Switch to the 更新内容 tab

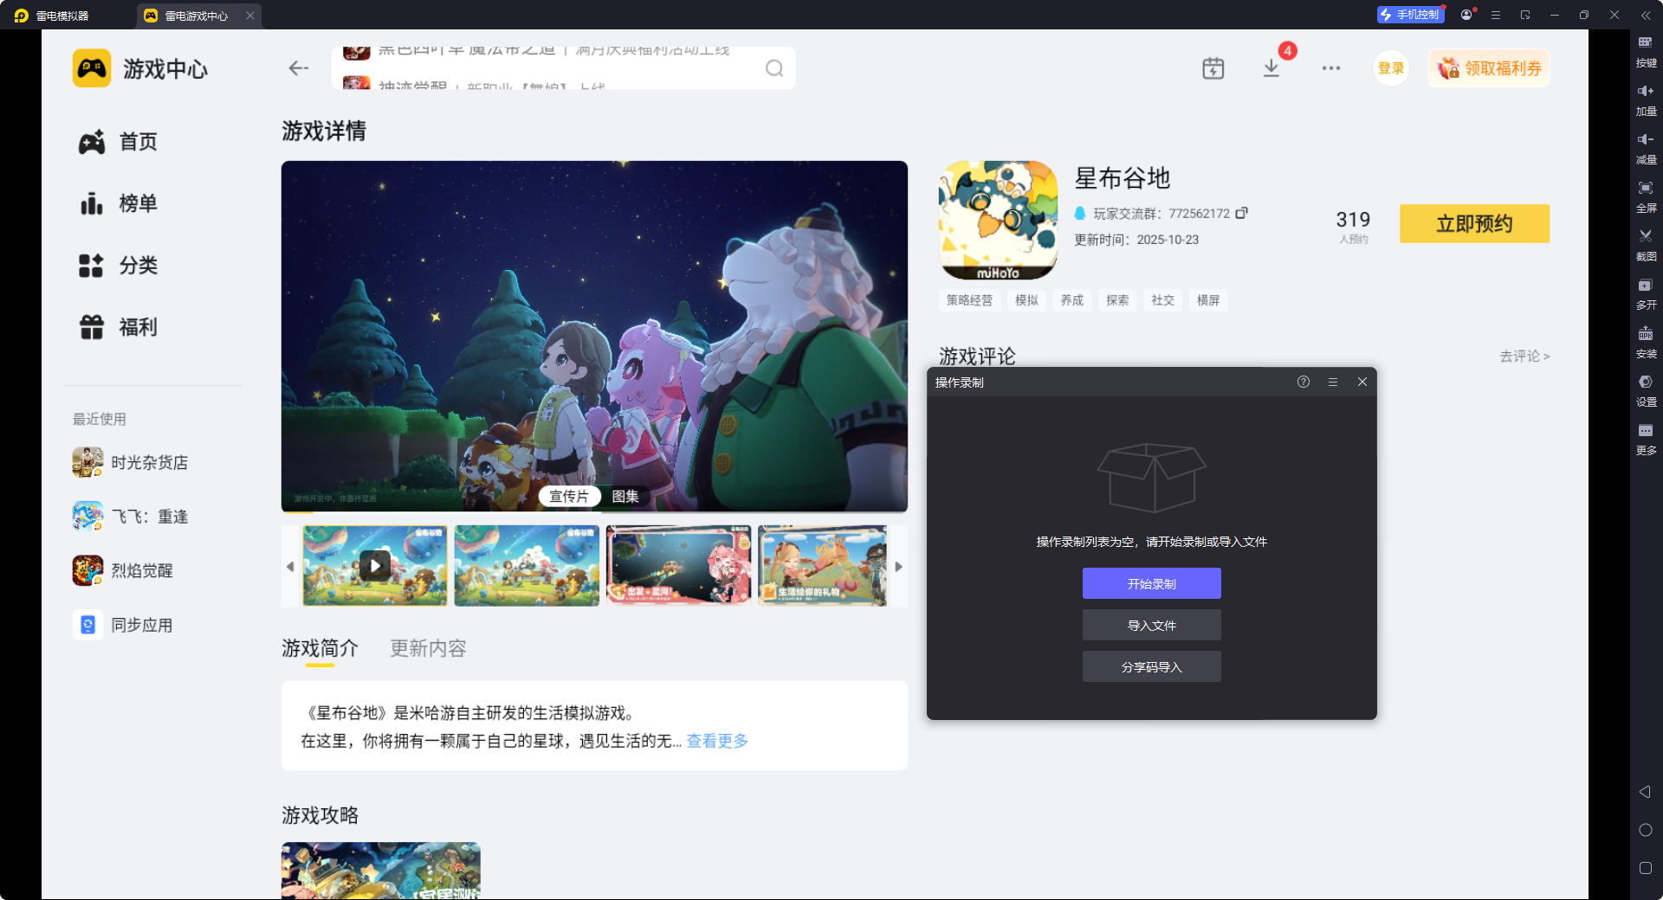[x=428, y=648]
